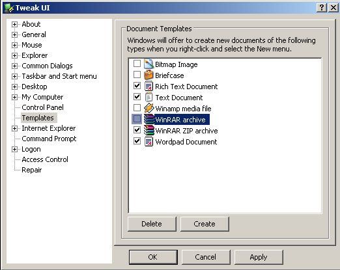Uncheck the Rich Text Document checkbox
The height and width of the screenshot is (270, 340).
(137, 86)
